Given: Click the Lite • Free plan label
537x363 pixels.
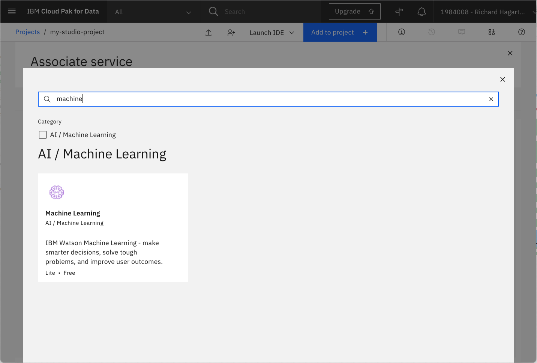Looking at the screenshot, I should coord(60,273).
